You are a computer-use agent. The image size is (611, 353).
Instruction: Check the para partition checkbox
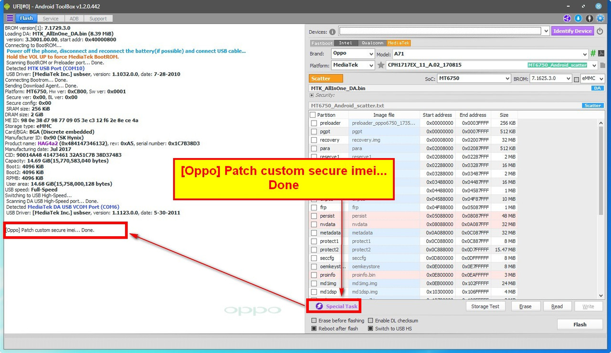[314, 149]
